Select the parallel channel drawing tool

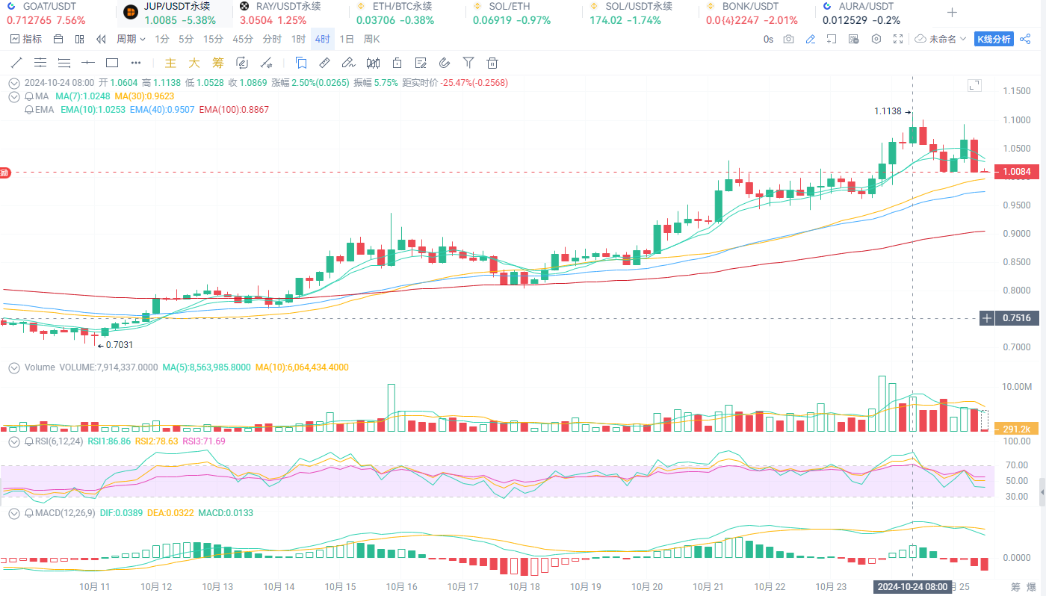40,63
